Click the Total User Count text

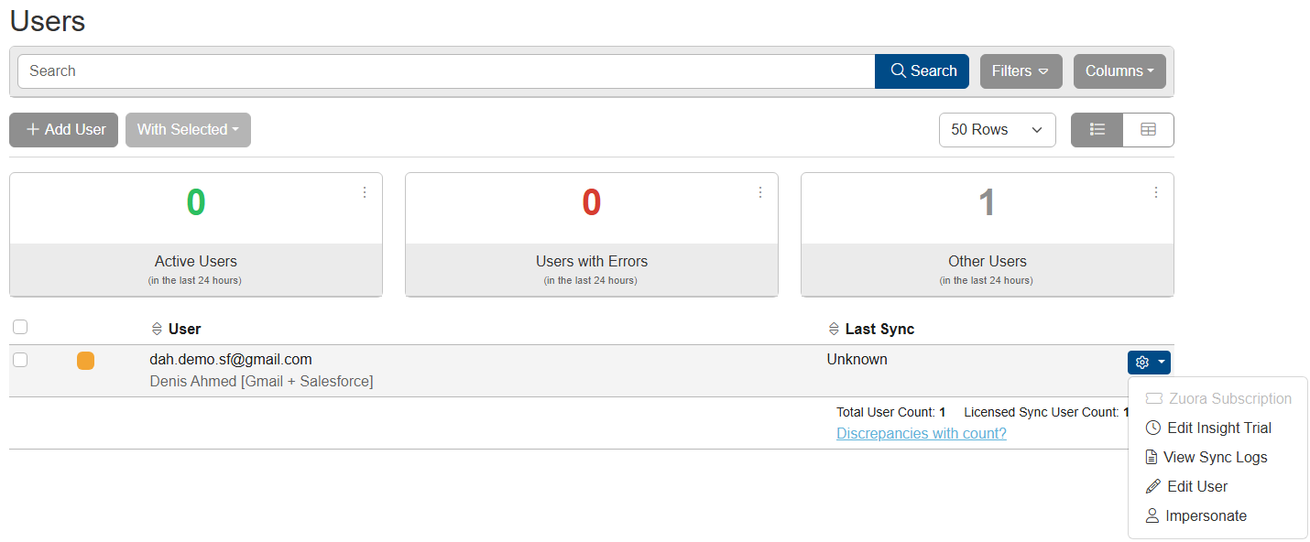[x=890, y=413]
